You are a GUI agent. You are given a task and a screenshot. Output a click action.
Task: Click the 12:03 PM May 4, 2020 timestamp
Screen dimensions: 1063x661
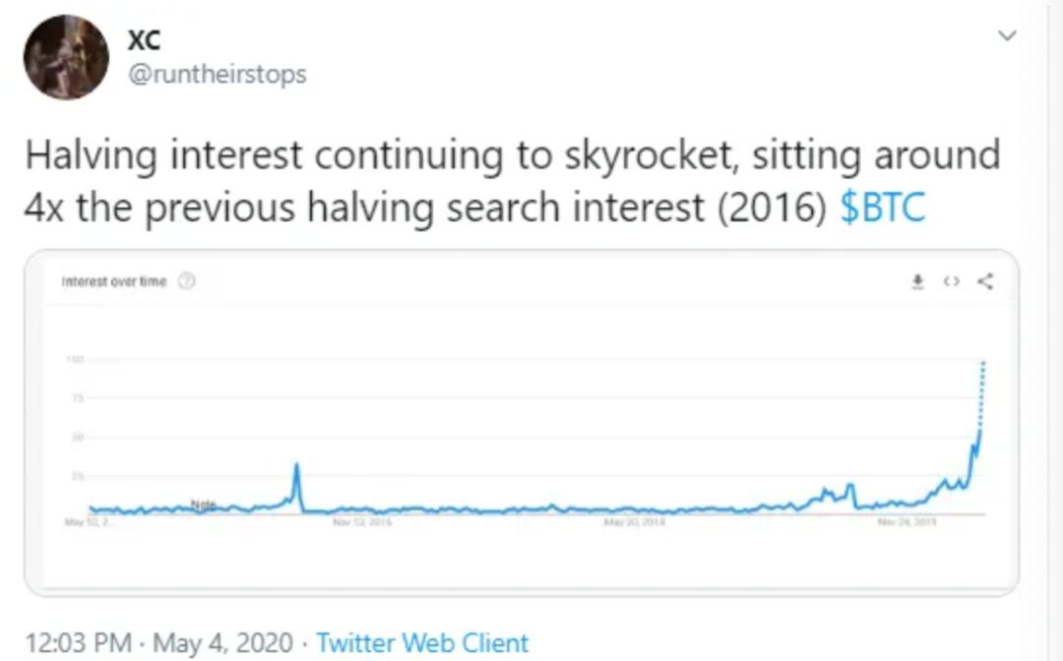click(158, 643)
